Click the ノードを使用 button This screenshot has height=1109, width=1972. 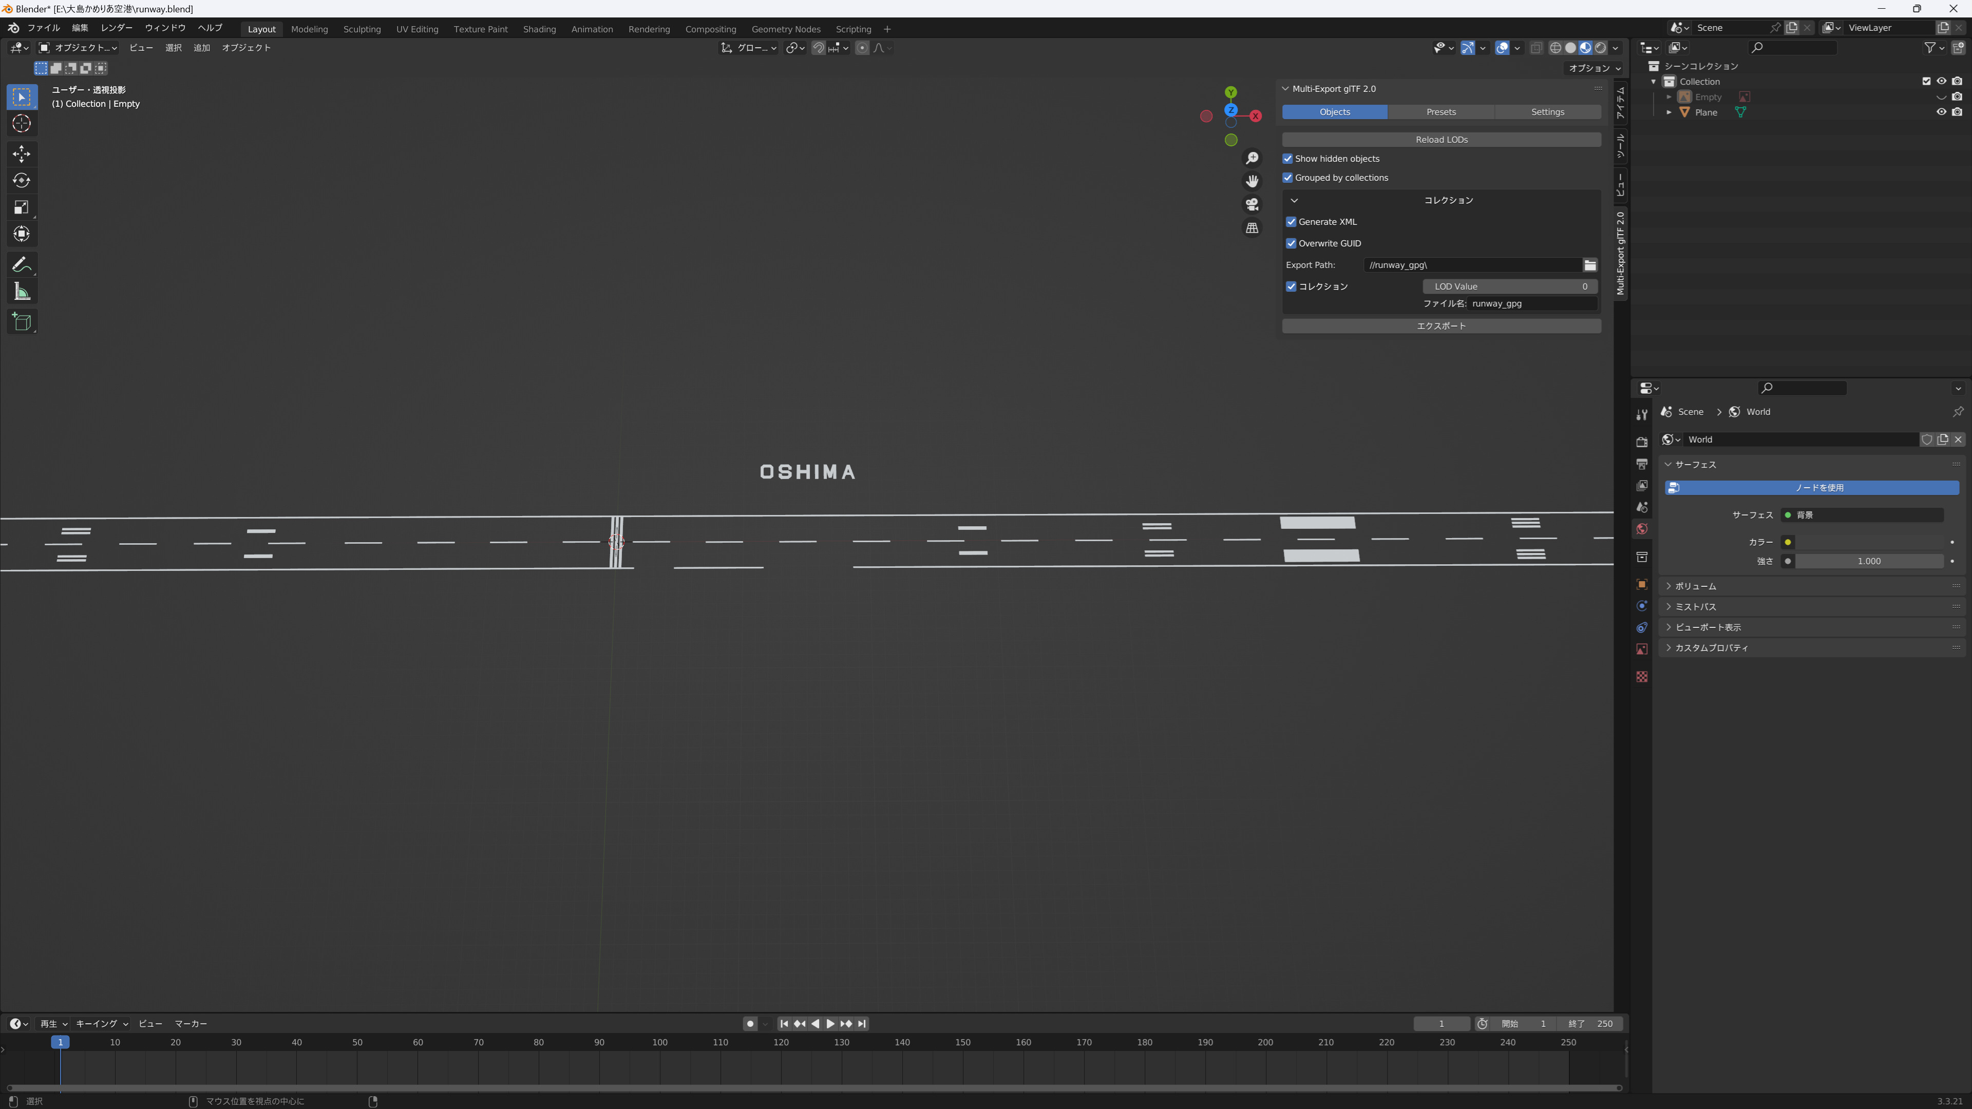click(x=1812, y=488)
